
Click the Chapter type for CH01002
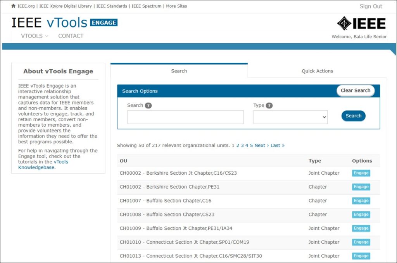(318, 187)
